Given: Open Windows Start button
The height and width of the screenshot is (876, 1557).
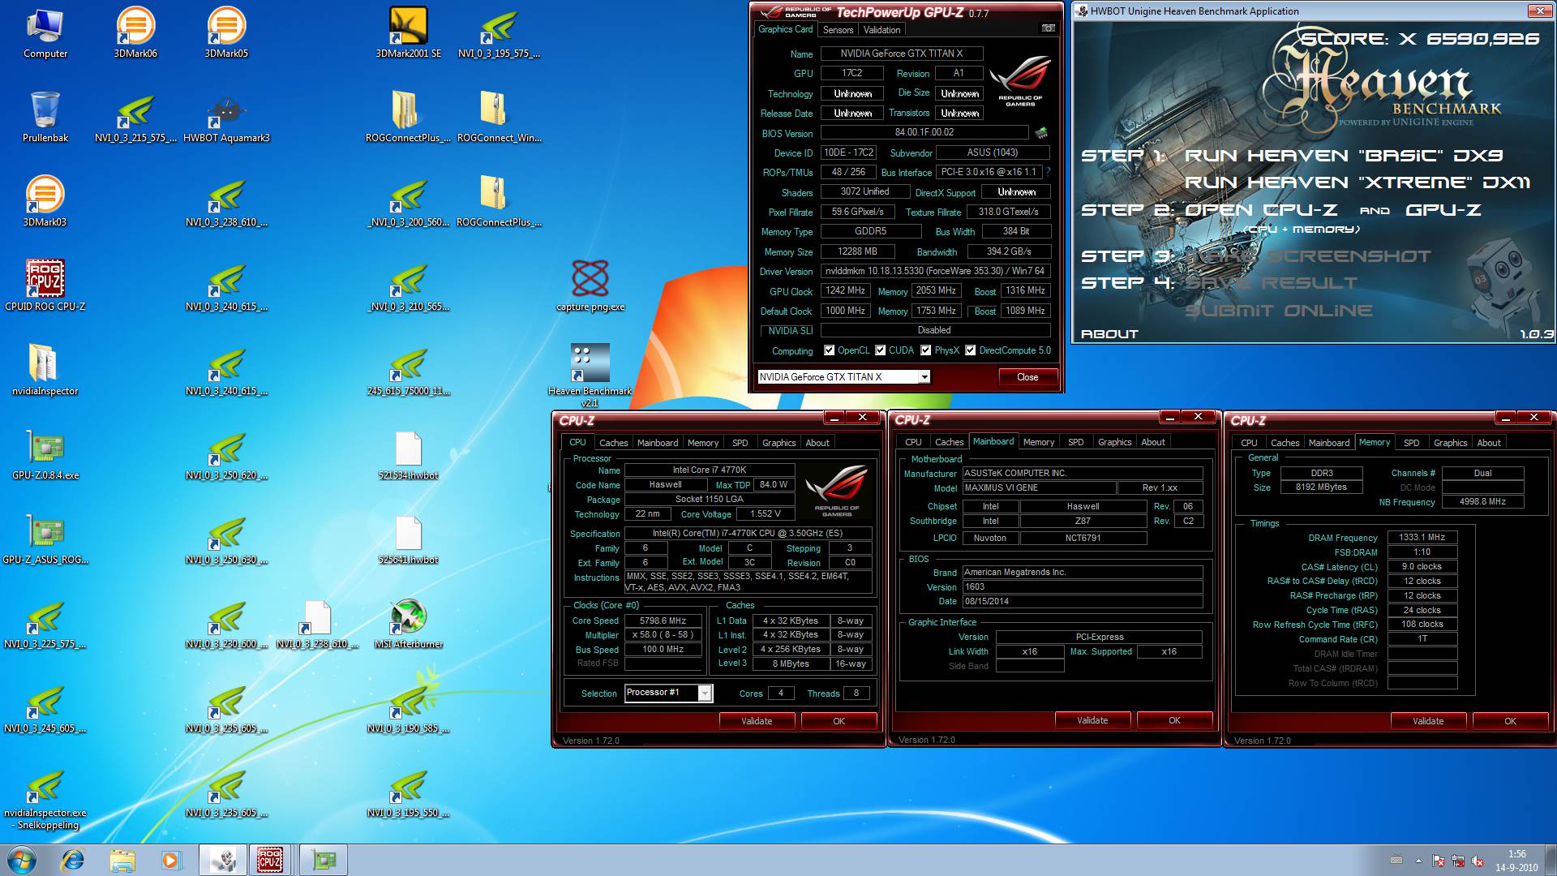Looking at the screenshot, I should [21, 860].
